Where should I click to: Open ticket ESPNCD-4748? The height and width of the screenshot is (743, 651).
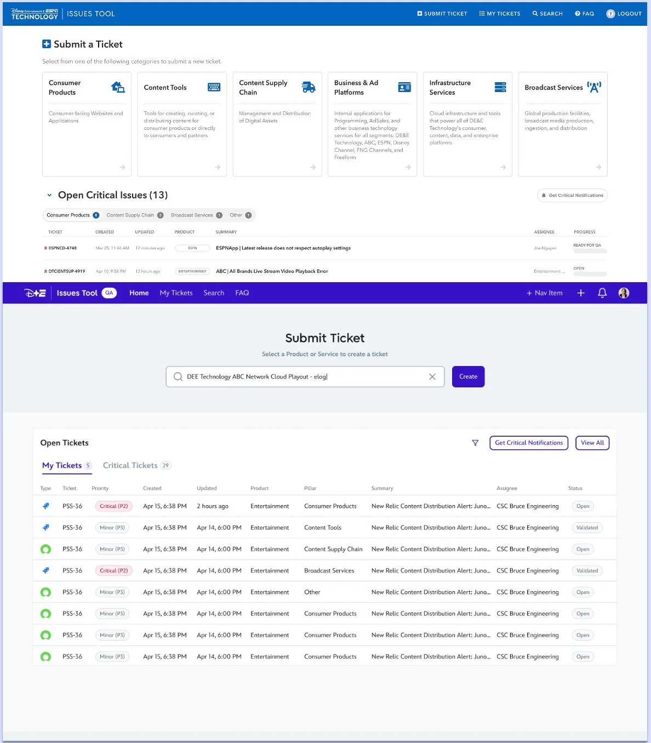point(62,248)
